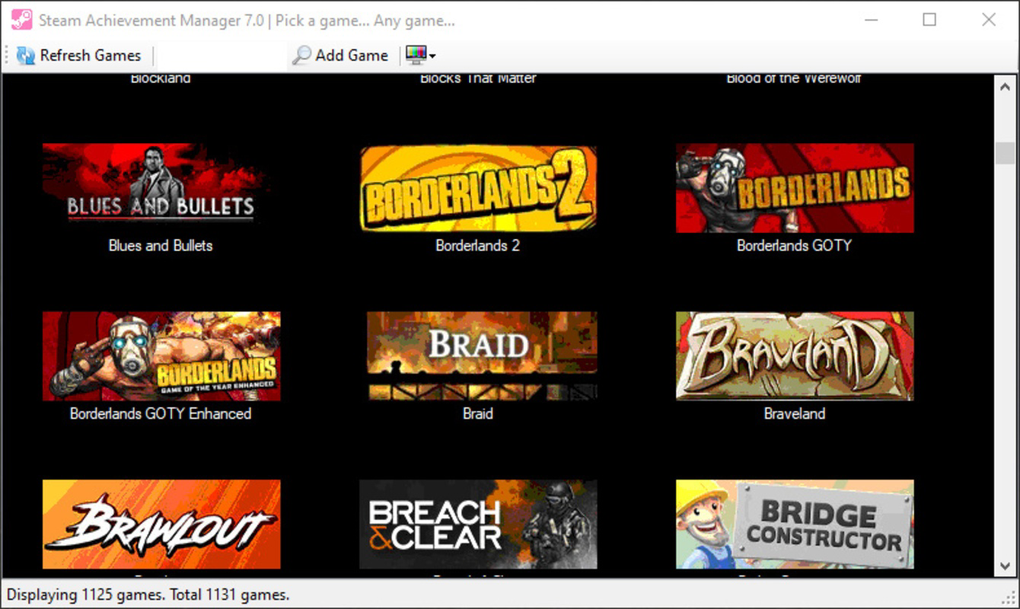
Task: Click the Refresh Games button
Action: point(79,56)
